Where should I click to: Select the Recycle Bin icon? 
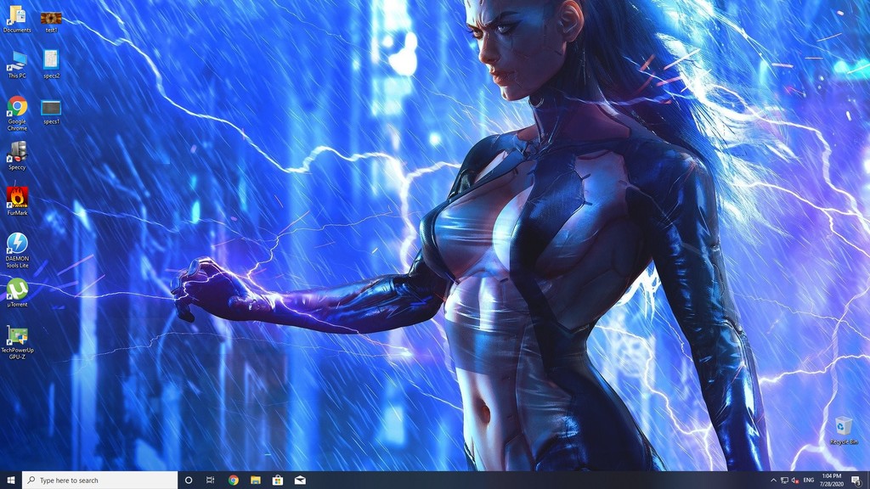844,430
